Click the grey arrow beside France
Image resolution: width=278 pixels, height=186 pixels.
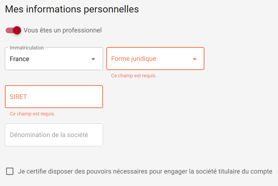(x=93, y=59)
